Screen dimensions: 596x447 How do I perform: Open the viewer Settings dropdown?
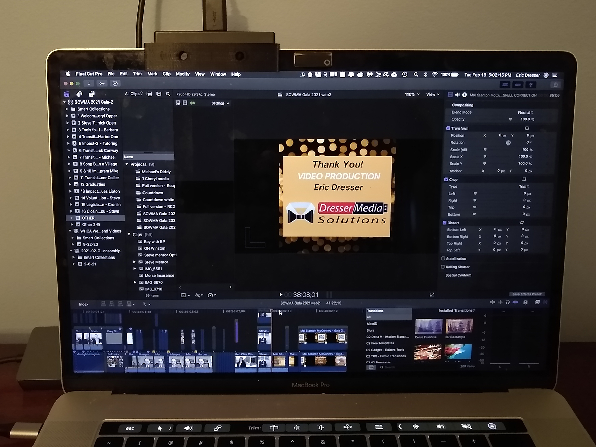pyautogui.click(x=220, y=103)
